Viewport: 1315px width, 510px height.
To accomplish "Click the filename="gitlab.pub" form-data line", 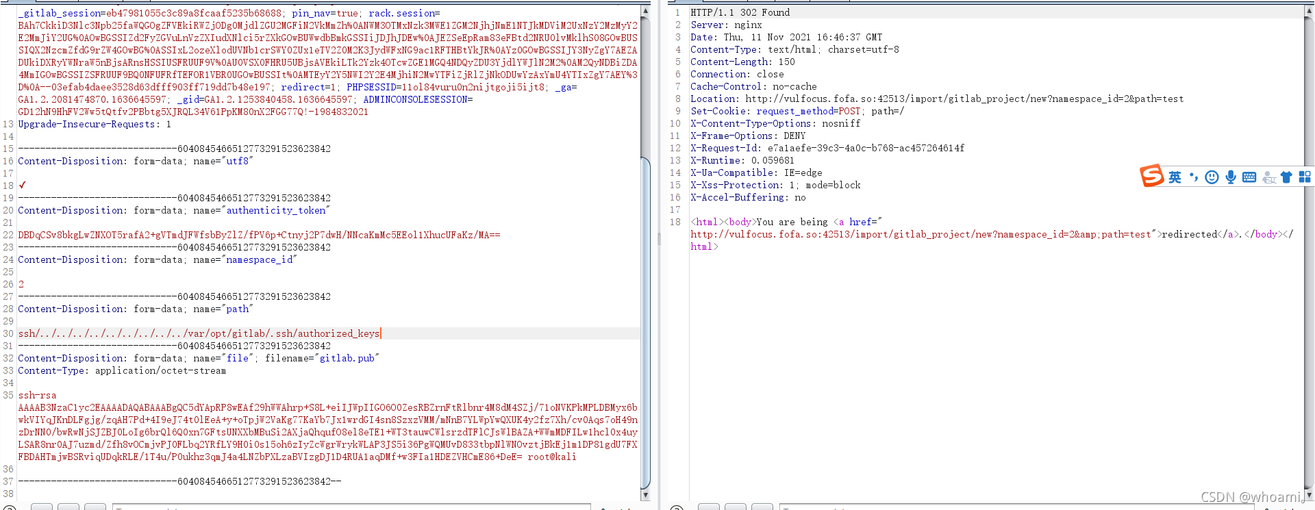I will [x=199, y=358].
